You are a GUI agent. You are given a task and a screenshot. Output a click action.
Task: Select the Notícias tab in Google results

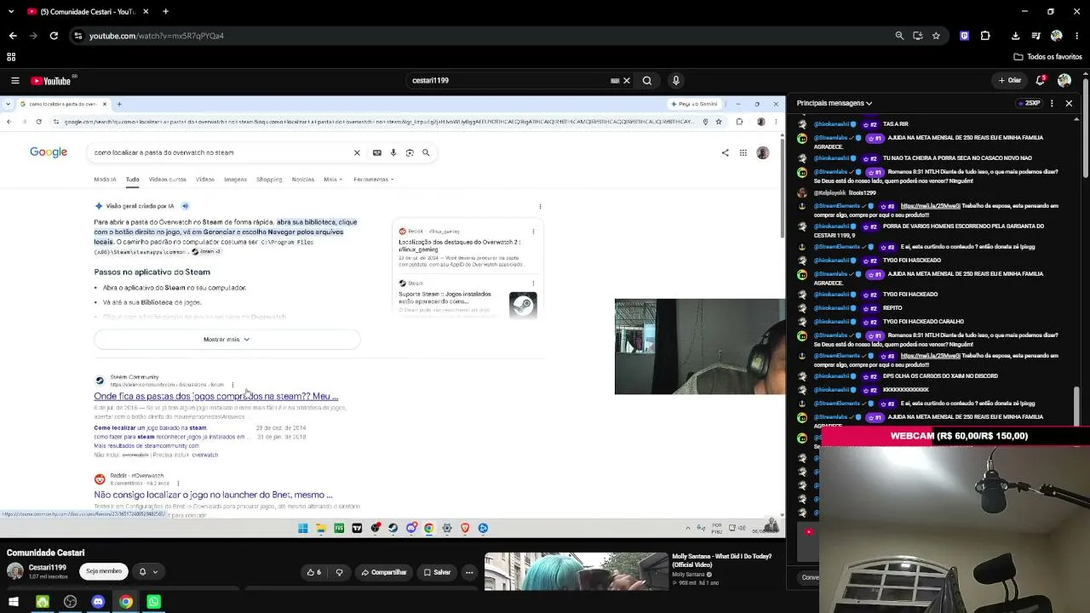pos(303,180)
